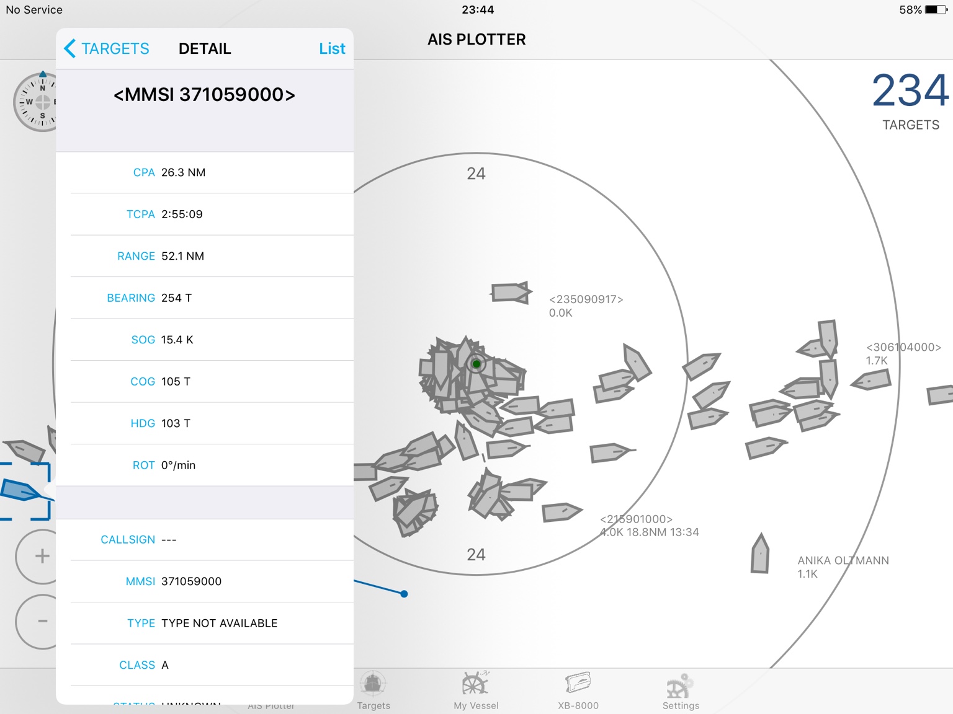The width and height of the screenshot is (953, 714).
Task: Click the <MMSI 371059000> header title
Action: (x=204, y=94)
